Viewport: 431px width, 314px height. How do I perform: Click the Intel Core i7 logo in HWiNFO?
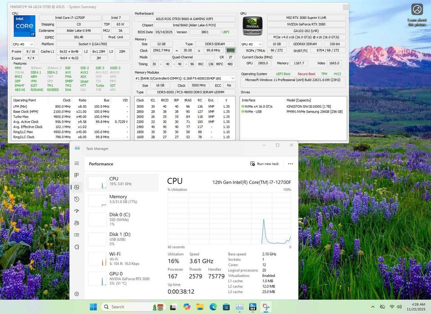(24, 26)
